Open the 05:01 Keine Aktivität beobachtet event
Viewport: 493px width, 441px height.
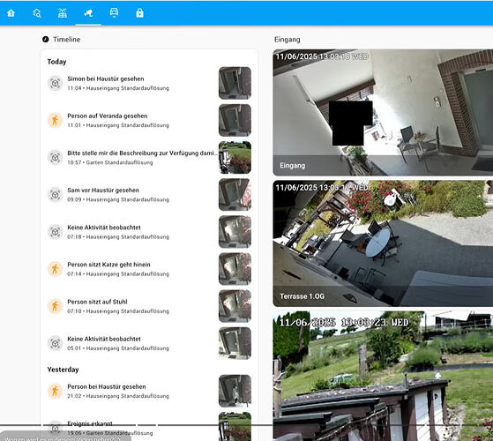coord(149,343)
